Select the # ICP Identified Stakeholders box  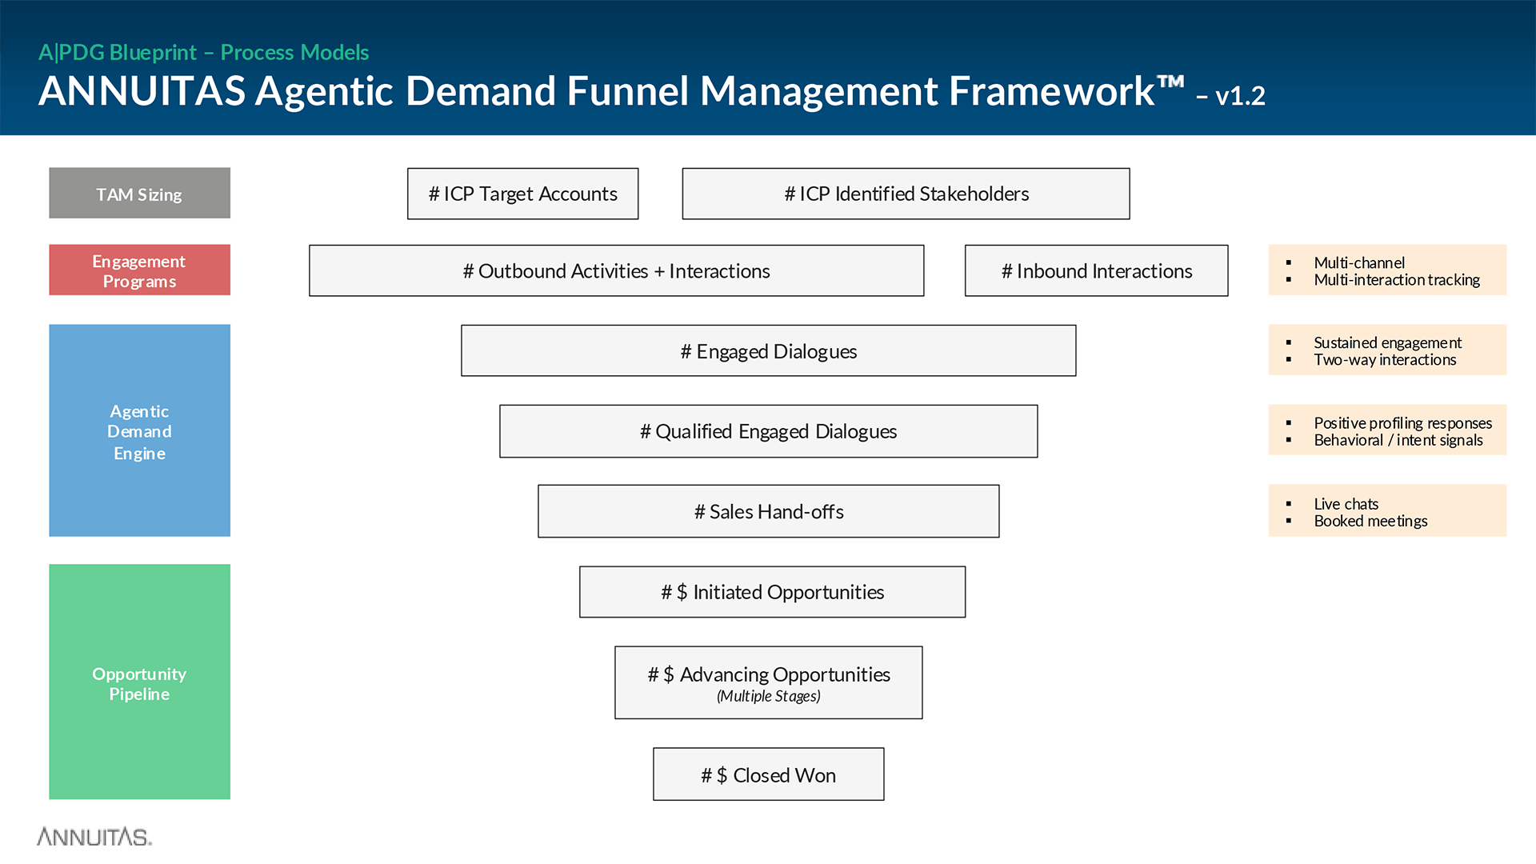(906, 194)
